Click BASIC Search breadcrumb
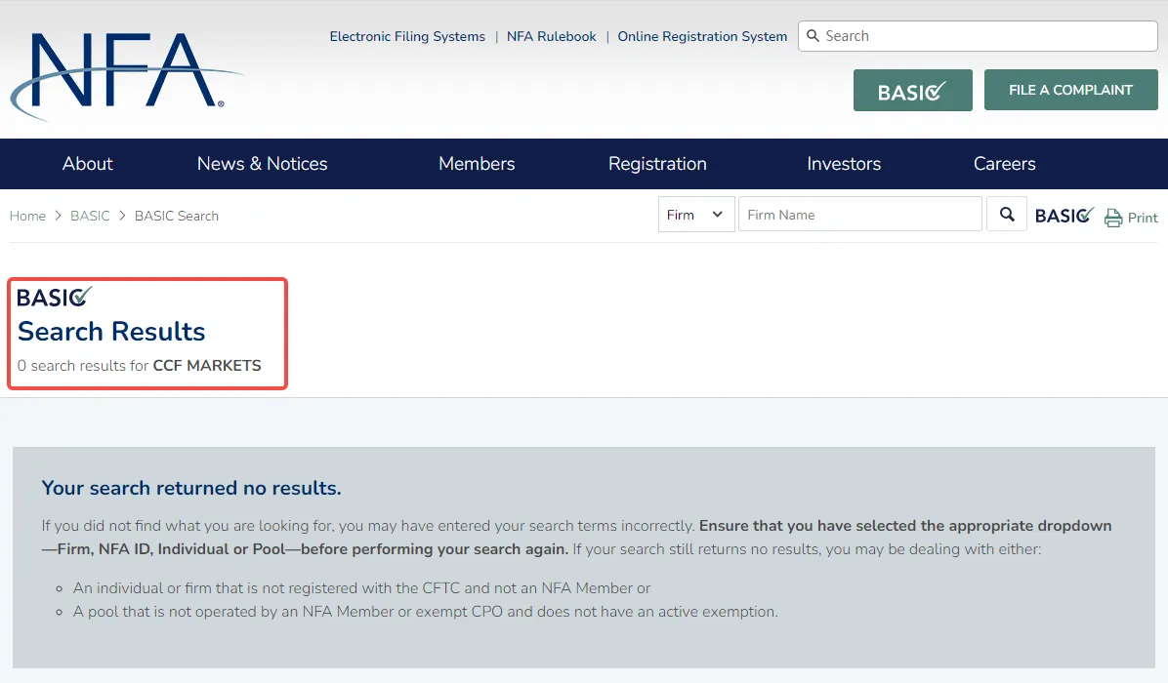Screen dimensions: 1168x683 [x=177, y=216]
